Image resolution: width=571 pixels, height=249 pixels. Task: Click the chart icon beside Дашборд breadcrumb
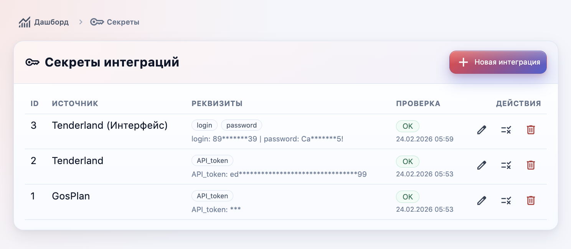[x=24, y=22]
